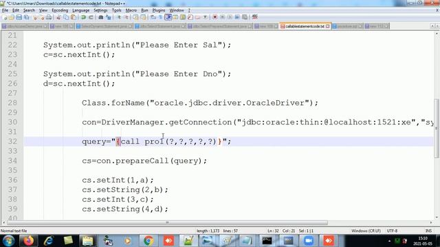The image size is (440, 247).
Task: Click the taskbar clock showing 15:10
Action: click(x=423, y=241)
